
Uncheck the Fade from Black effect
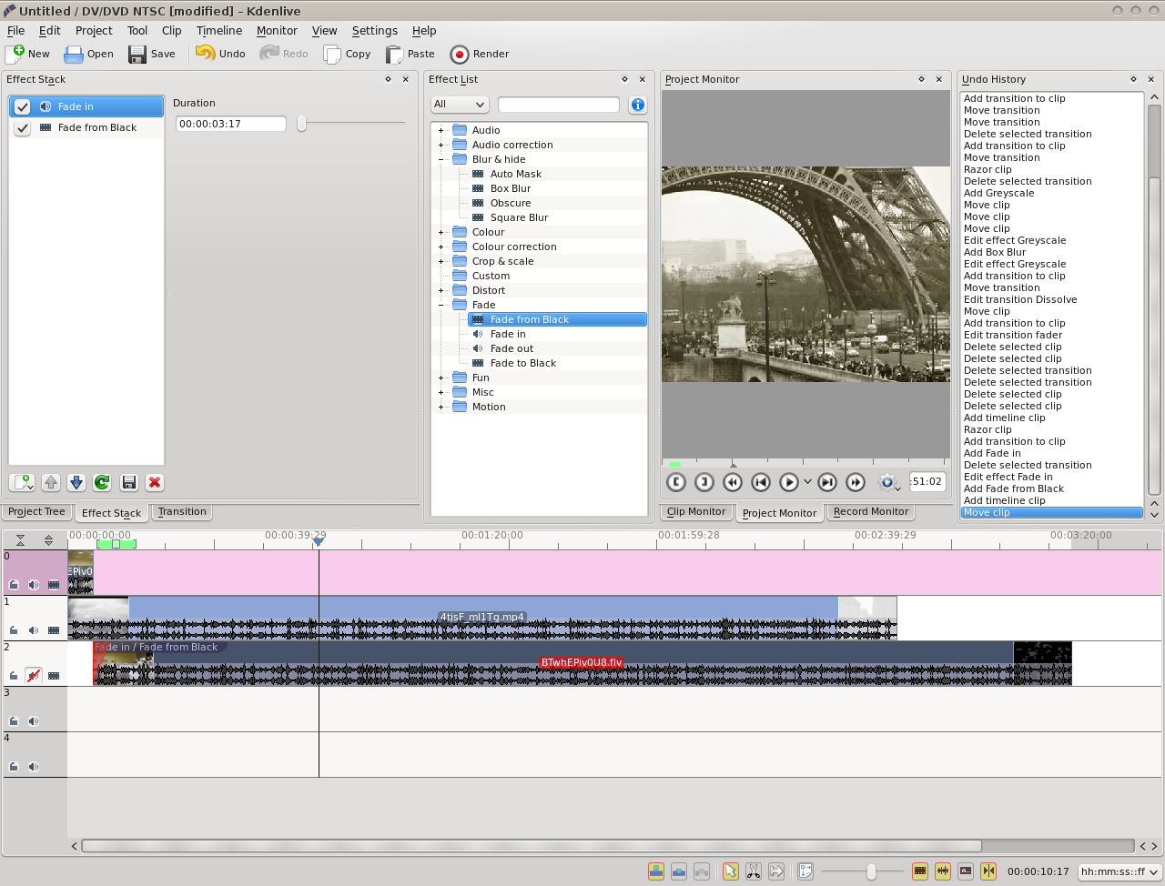click(x=23, y=127)
